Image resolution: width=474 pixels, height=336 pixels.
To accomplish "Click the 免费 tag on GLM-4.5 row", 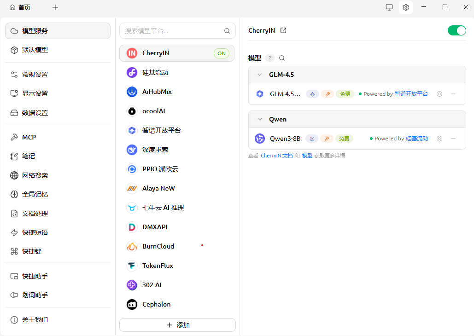I will (345, 94).
